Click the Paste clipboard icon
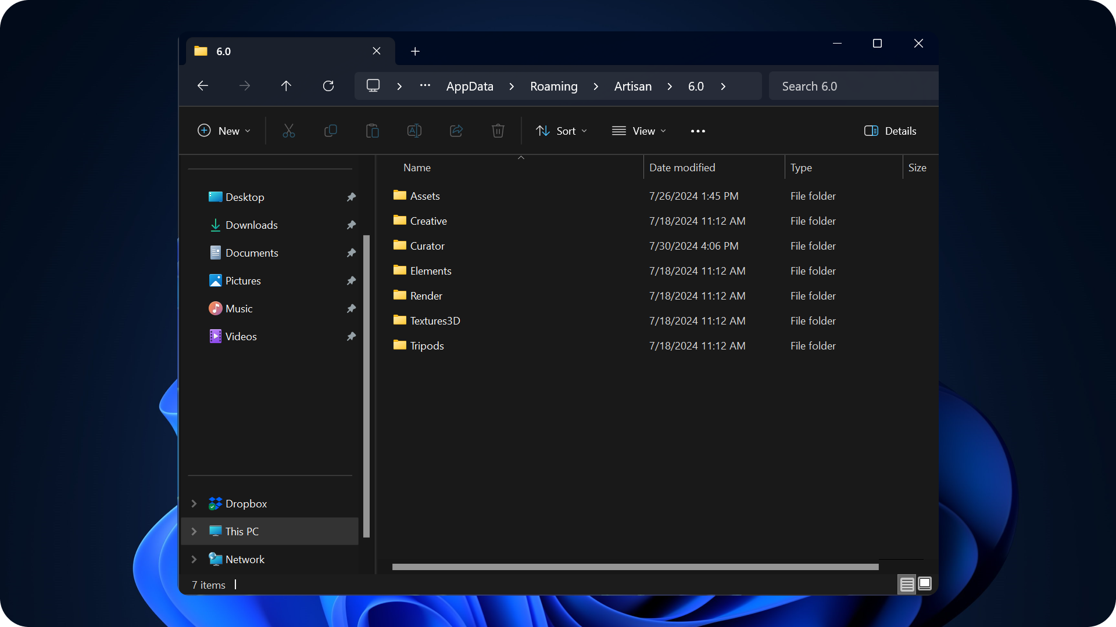 373,131
